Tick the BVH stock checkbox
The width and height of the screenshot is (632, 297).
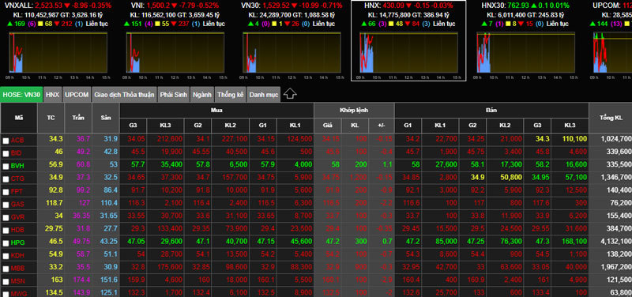pos(6,166)
